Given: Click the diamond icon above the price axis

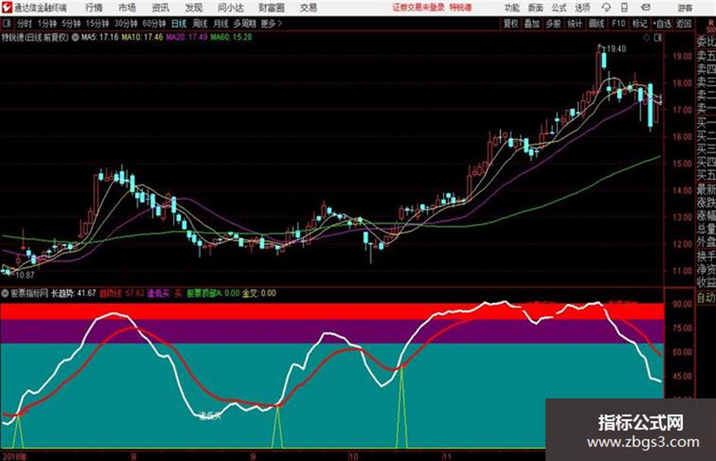Looking at the screenshot, I should tap(646, 38).
